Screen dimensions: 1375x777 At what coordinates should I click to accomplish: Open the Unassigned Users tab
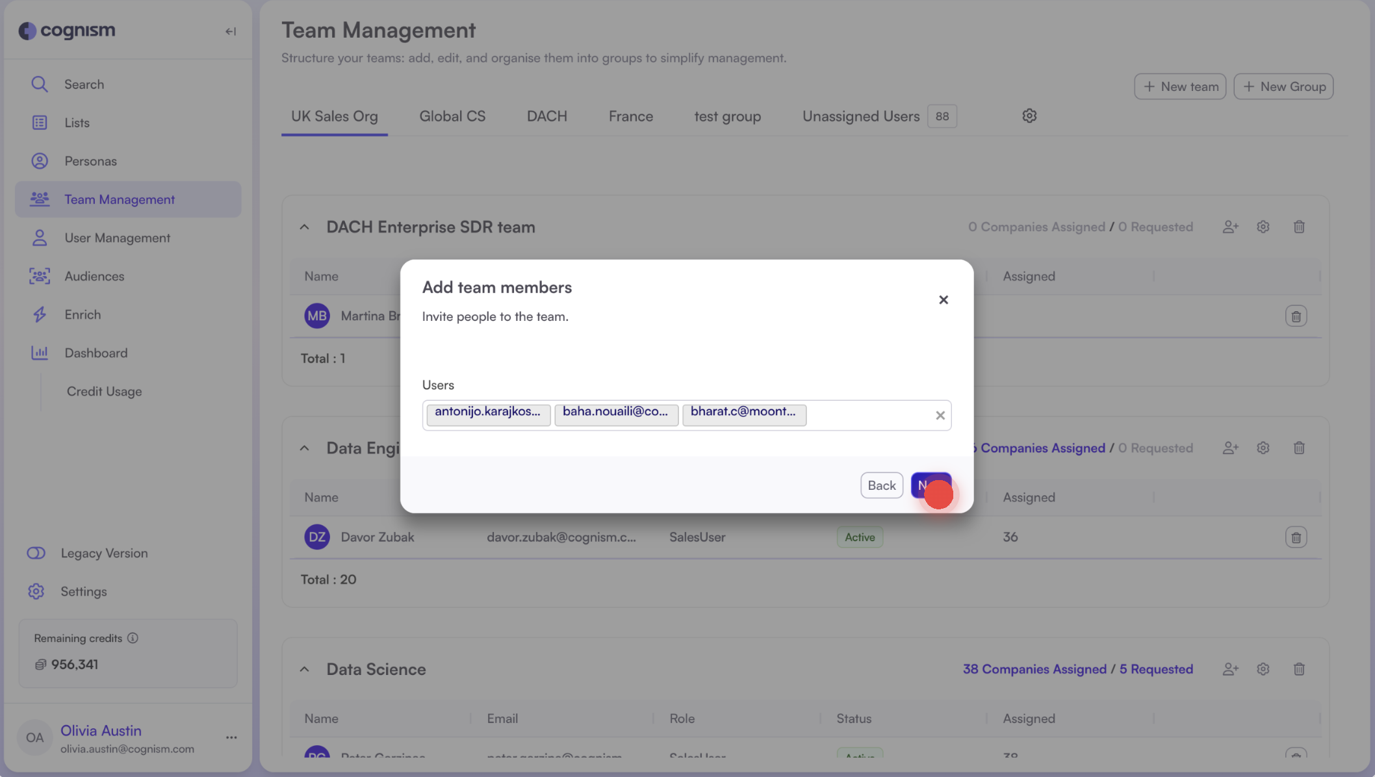(x=860, y=116)
